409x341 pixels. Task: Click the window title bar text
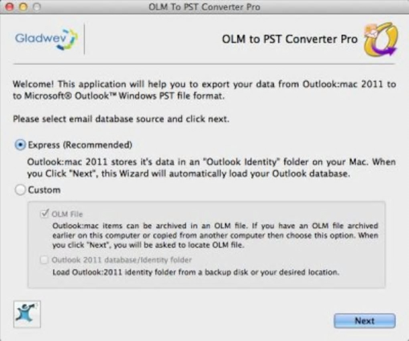pos(204,7)
